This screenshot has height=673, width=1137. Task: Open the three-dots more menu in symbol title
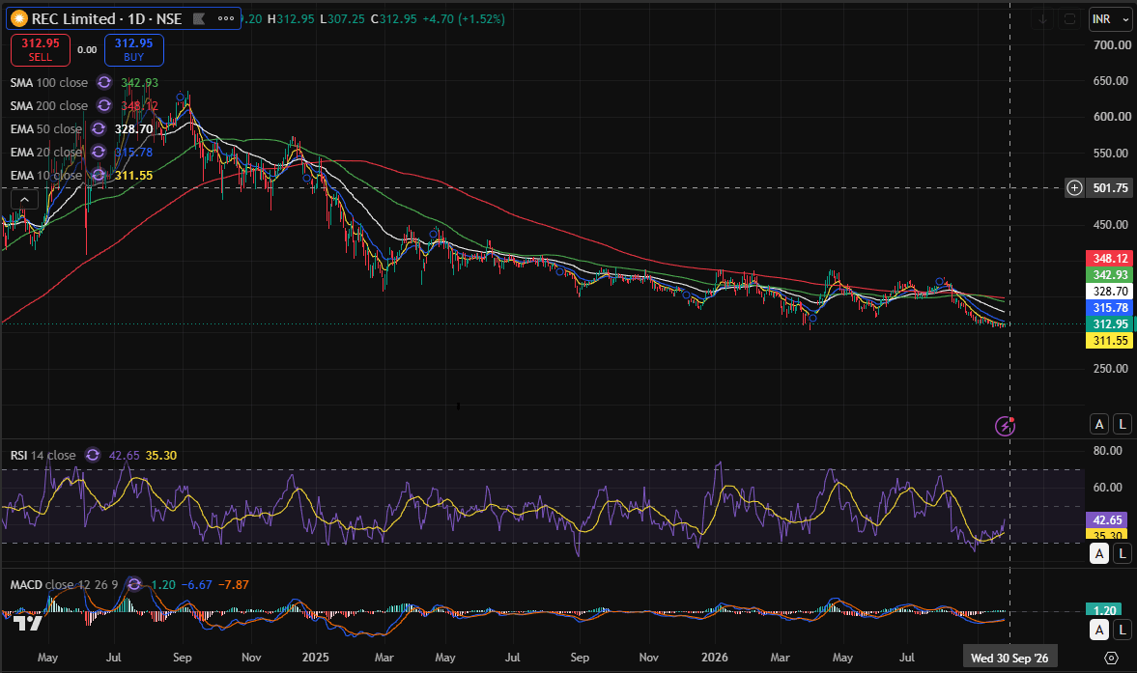coord(226,19)
